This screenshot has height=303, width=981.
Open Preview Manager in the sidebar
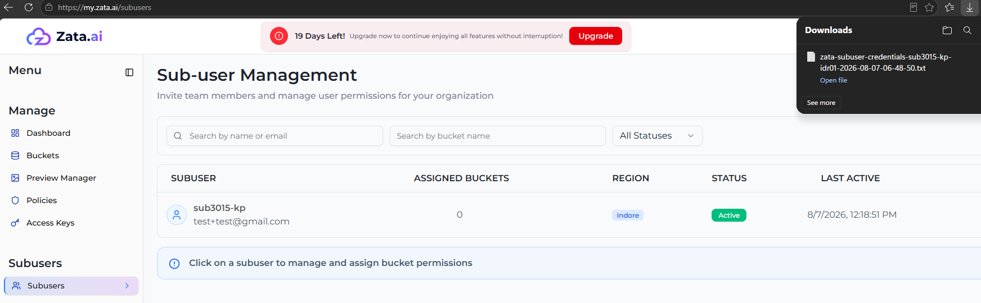point(61,178)
